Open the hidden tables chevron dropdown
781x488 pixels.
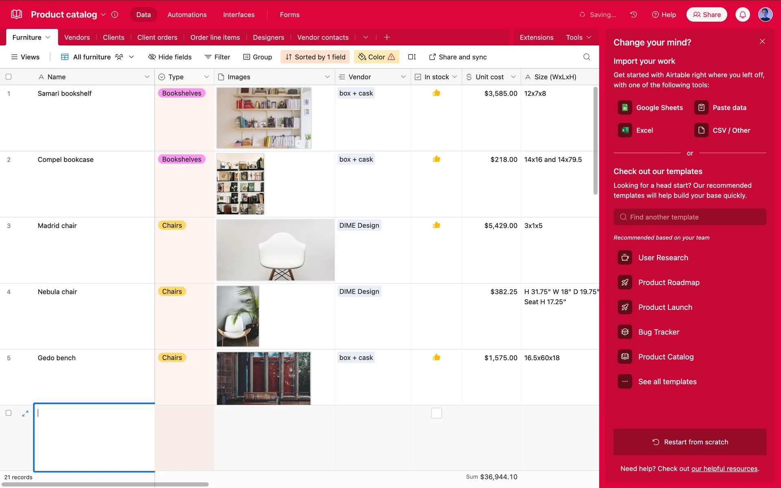366,37
